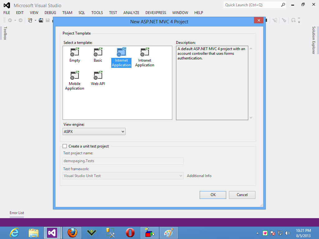319x239 pixels.
Task: Click the taskbar clock showing 10:21 PM
Action: click(x=303, y=233)
